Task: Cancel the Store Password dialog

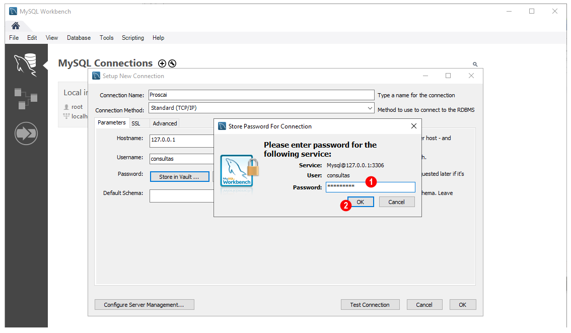Action: [397, 202]
